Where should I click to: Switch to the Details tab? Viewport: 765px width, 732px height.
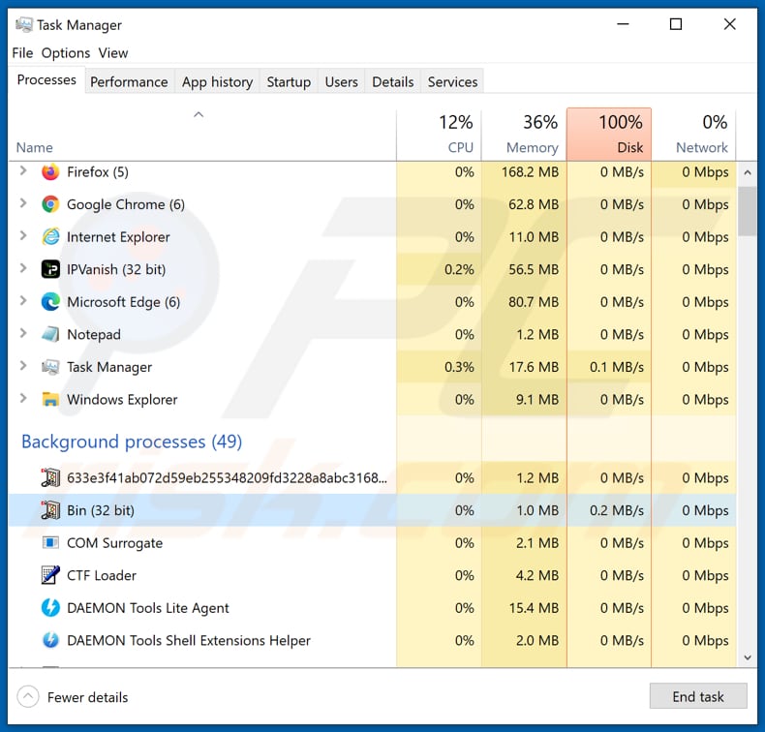click(393, 82)
